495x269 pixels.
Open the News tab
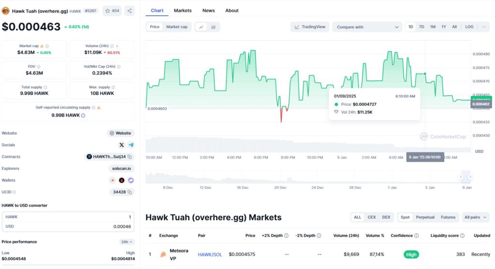coord(208,11)
